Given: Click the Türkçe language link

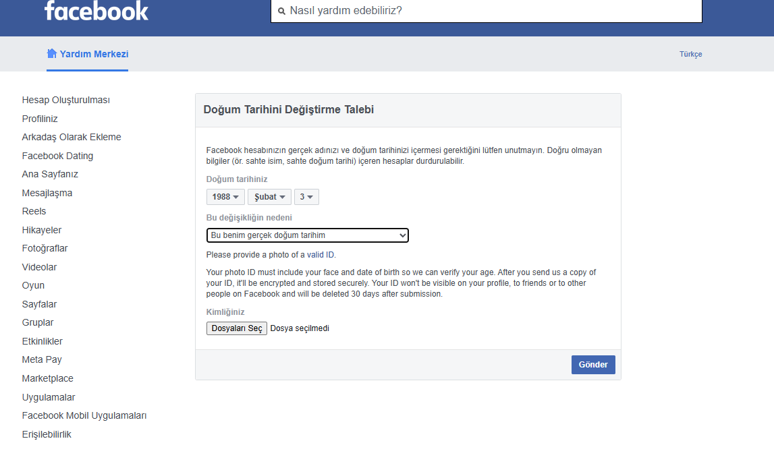Looking at the screenshot, I should tap(690, 53).
